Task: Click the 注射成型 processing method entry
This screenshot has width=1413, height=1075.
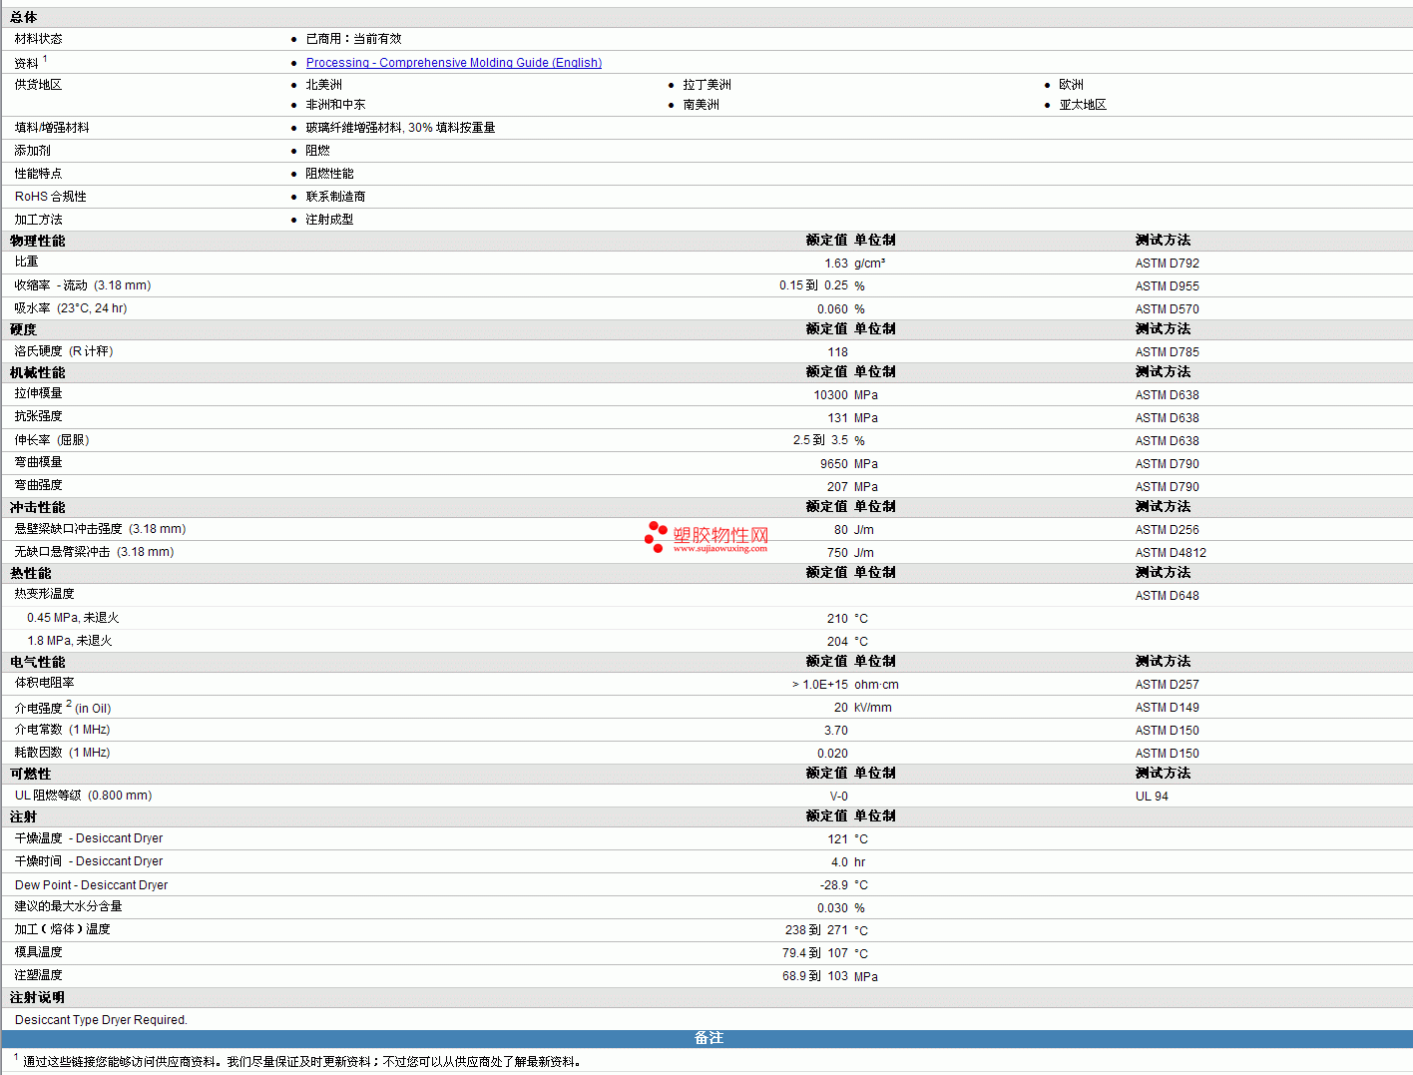Action: 329,220
